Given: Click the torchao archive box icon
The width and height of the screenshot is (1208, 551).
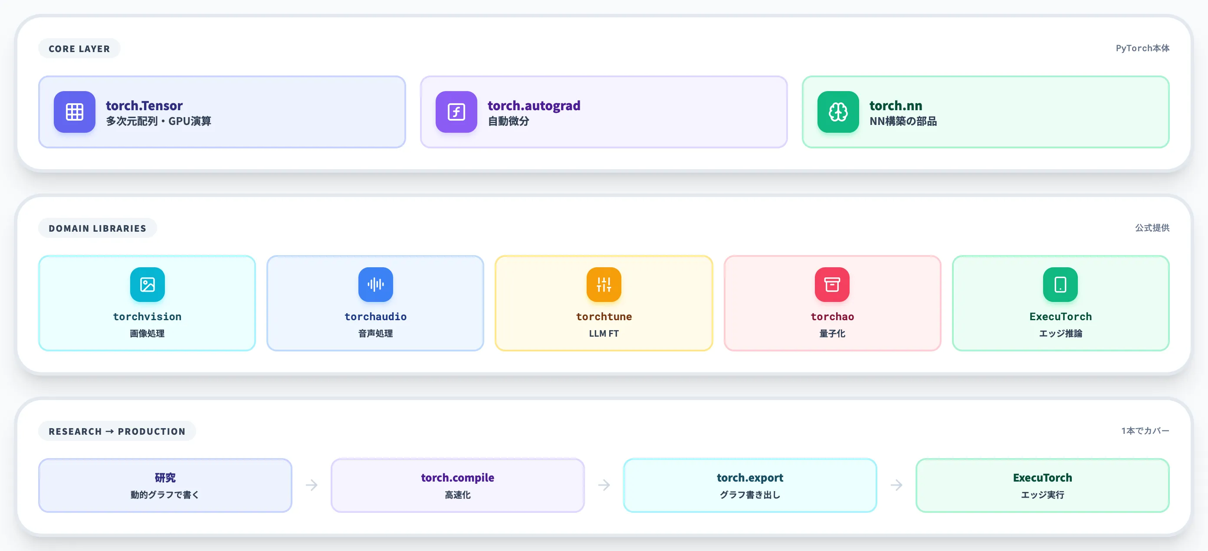Looking at the screenshot, I should pyautogui.click(x=832, y=285).
